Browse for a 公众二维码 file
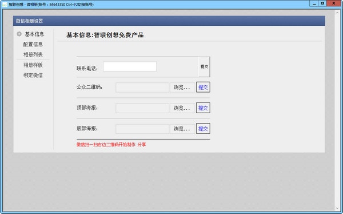The height and width of the screenshot is (214, 343). pos(182,88)
